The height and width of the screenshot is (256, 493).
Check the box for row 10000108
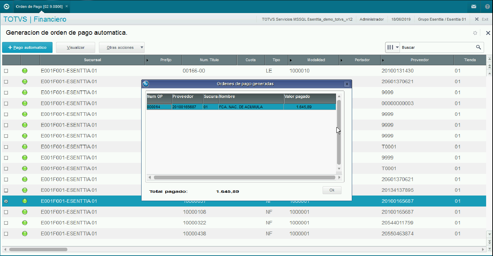6,212
